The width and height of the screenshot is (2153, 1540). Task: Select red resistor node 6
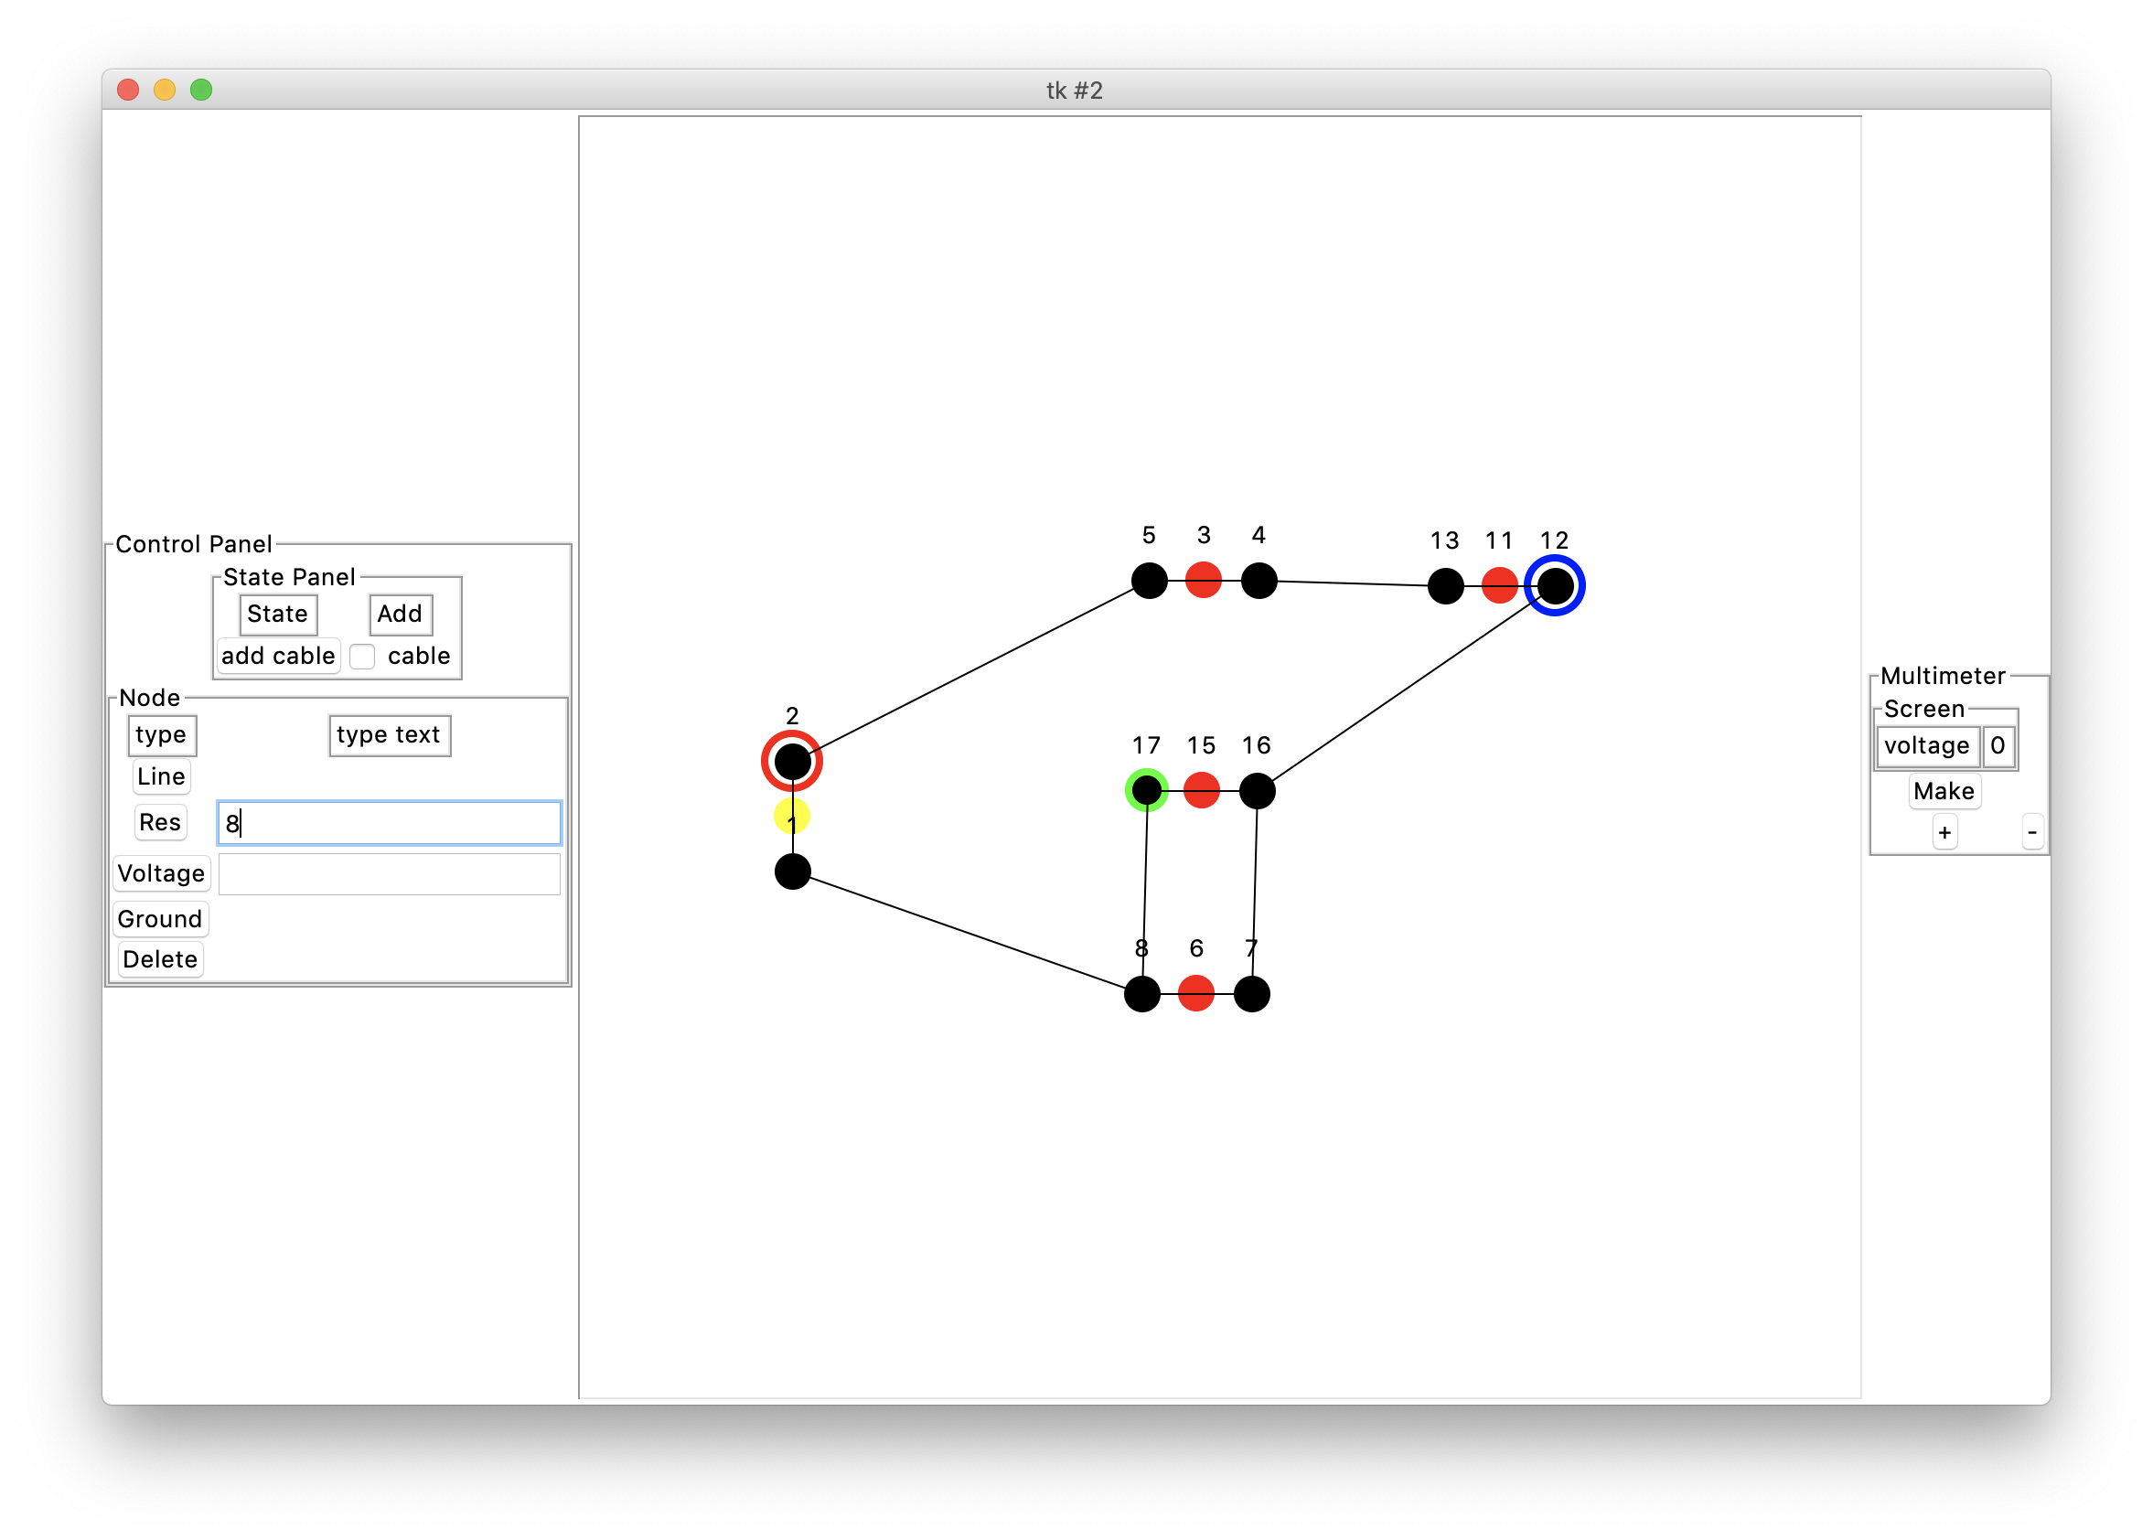1196,994
